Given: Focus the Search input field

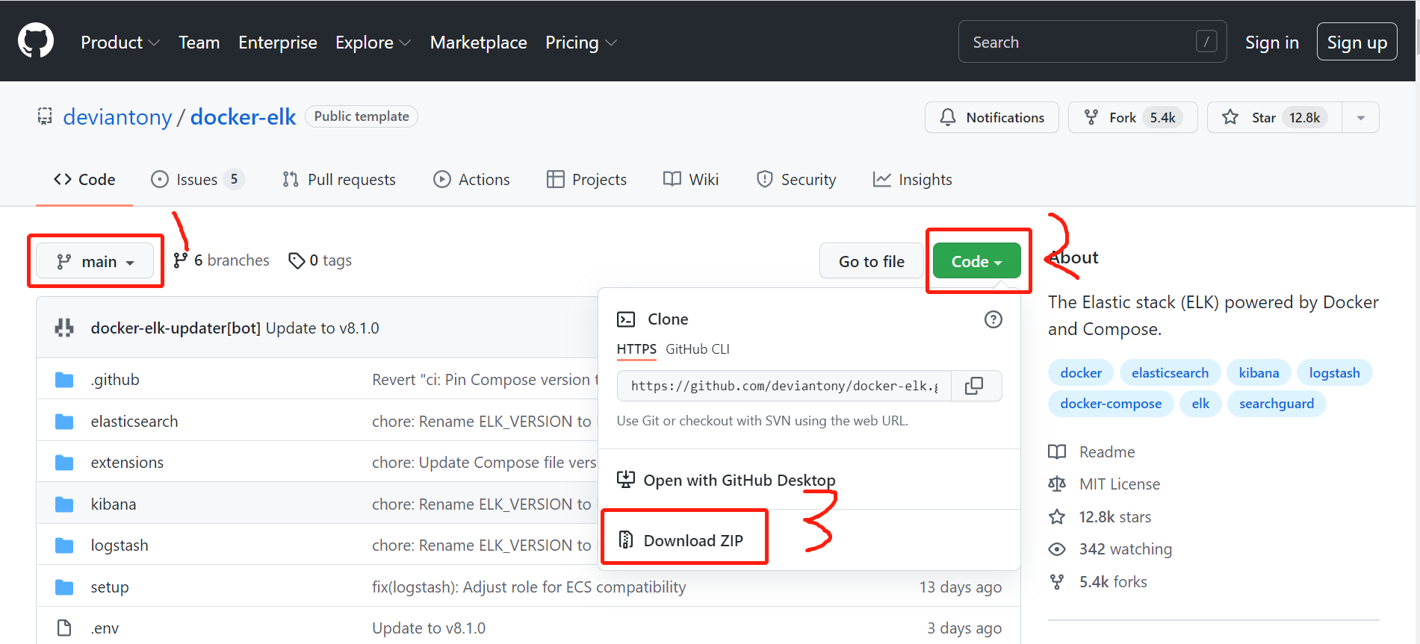Looking at the screenshot, I should pyautogui.click(x=1092, y=42).
